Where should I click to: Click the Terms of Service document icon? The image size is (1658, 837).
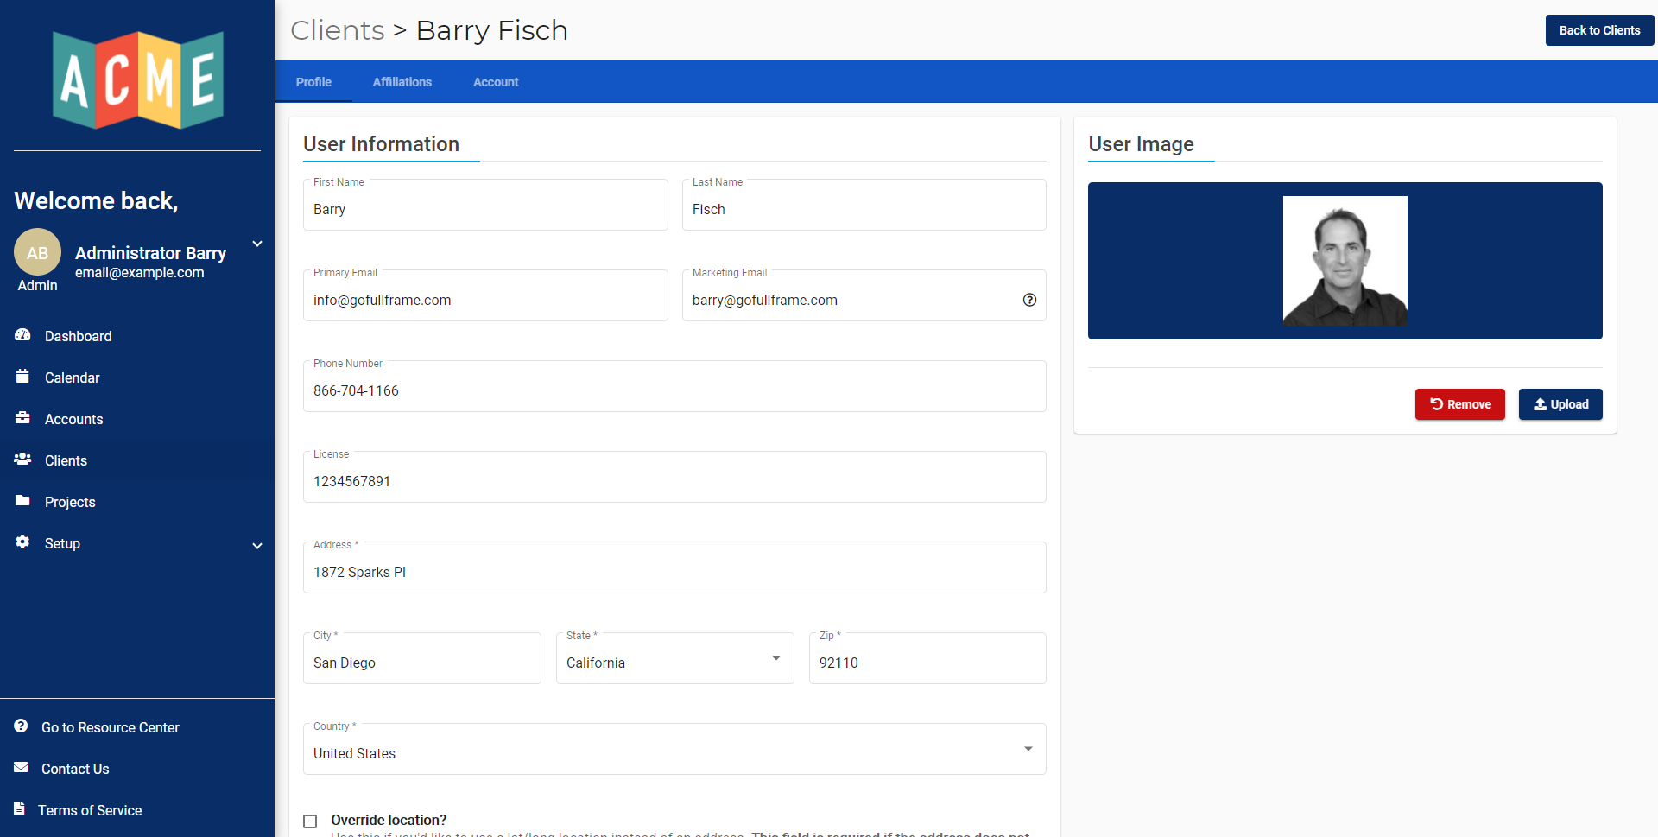[x=19, y=809]
